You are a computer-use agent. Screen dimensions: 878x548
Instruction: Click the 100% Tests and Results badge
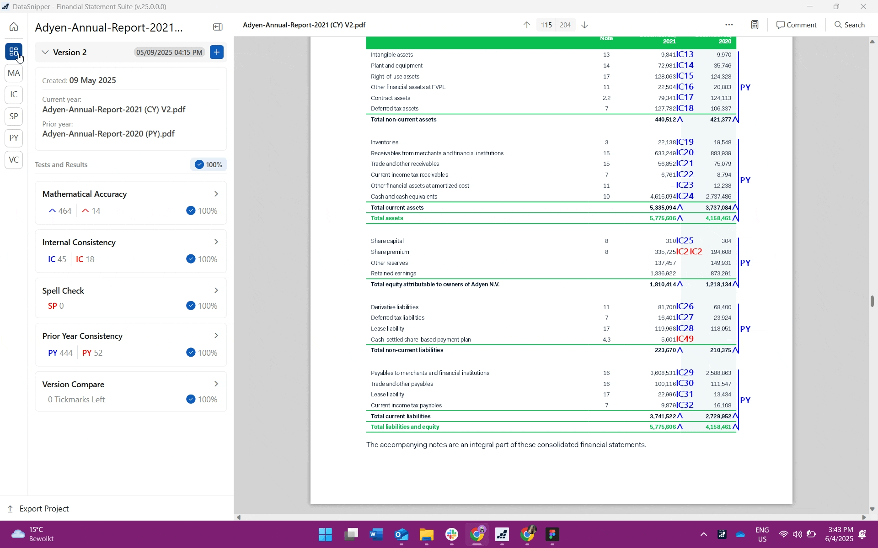coord(209,165)
